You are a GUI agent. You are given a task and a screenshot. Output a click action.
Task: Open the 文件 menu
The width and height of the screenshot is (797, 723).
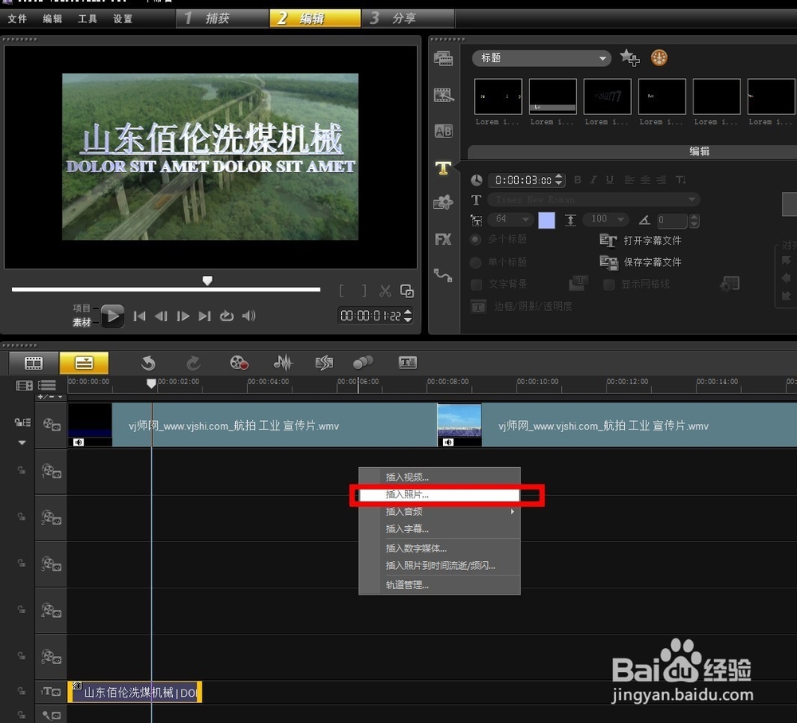(x=18, y=19)
